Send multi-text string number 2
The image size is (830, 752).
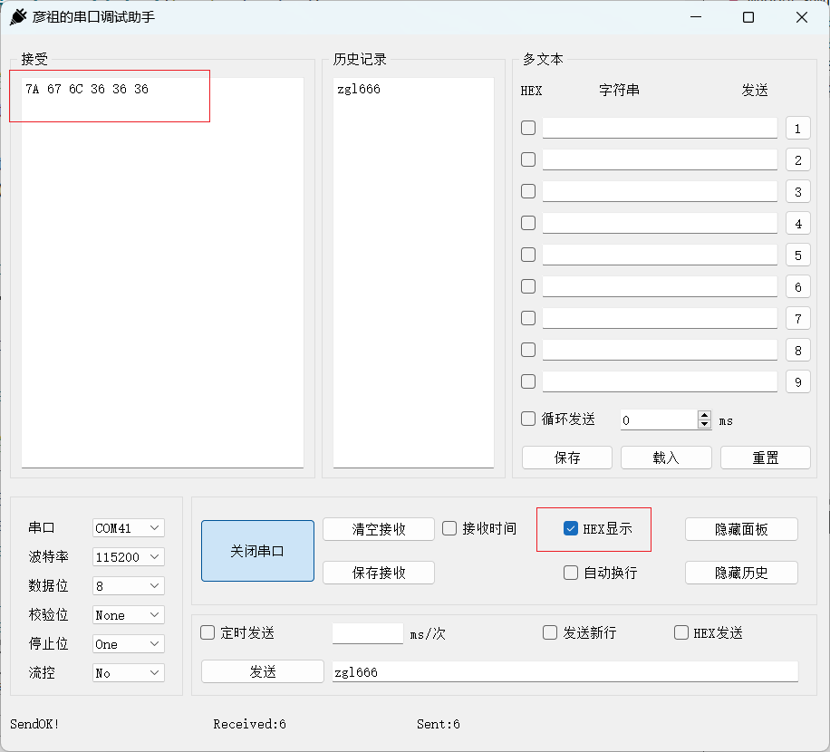(797, 160)
